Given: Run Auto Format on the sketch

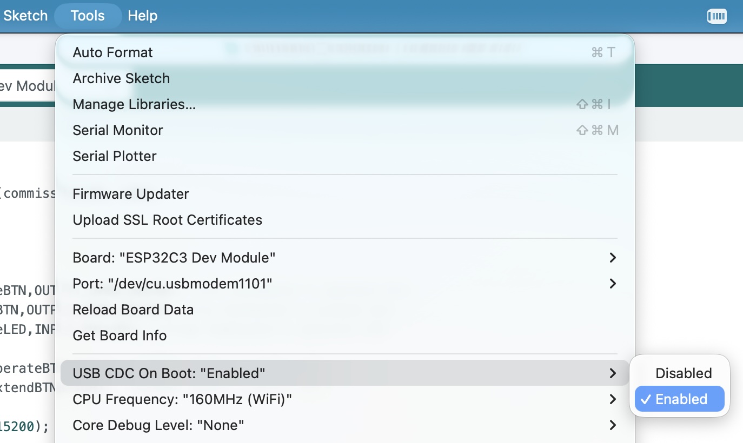Looking at the screenshot, I should [112, 52].
